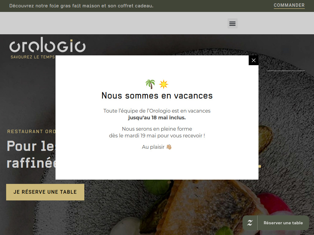Click the Nous sommes en vacances heading

(157, 95)
